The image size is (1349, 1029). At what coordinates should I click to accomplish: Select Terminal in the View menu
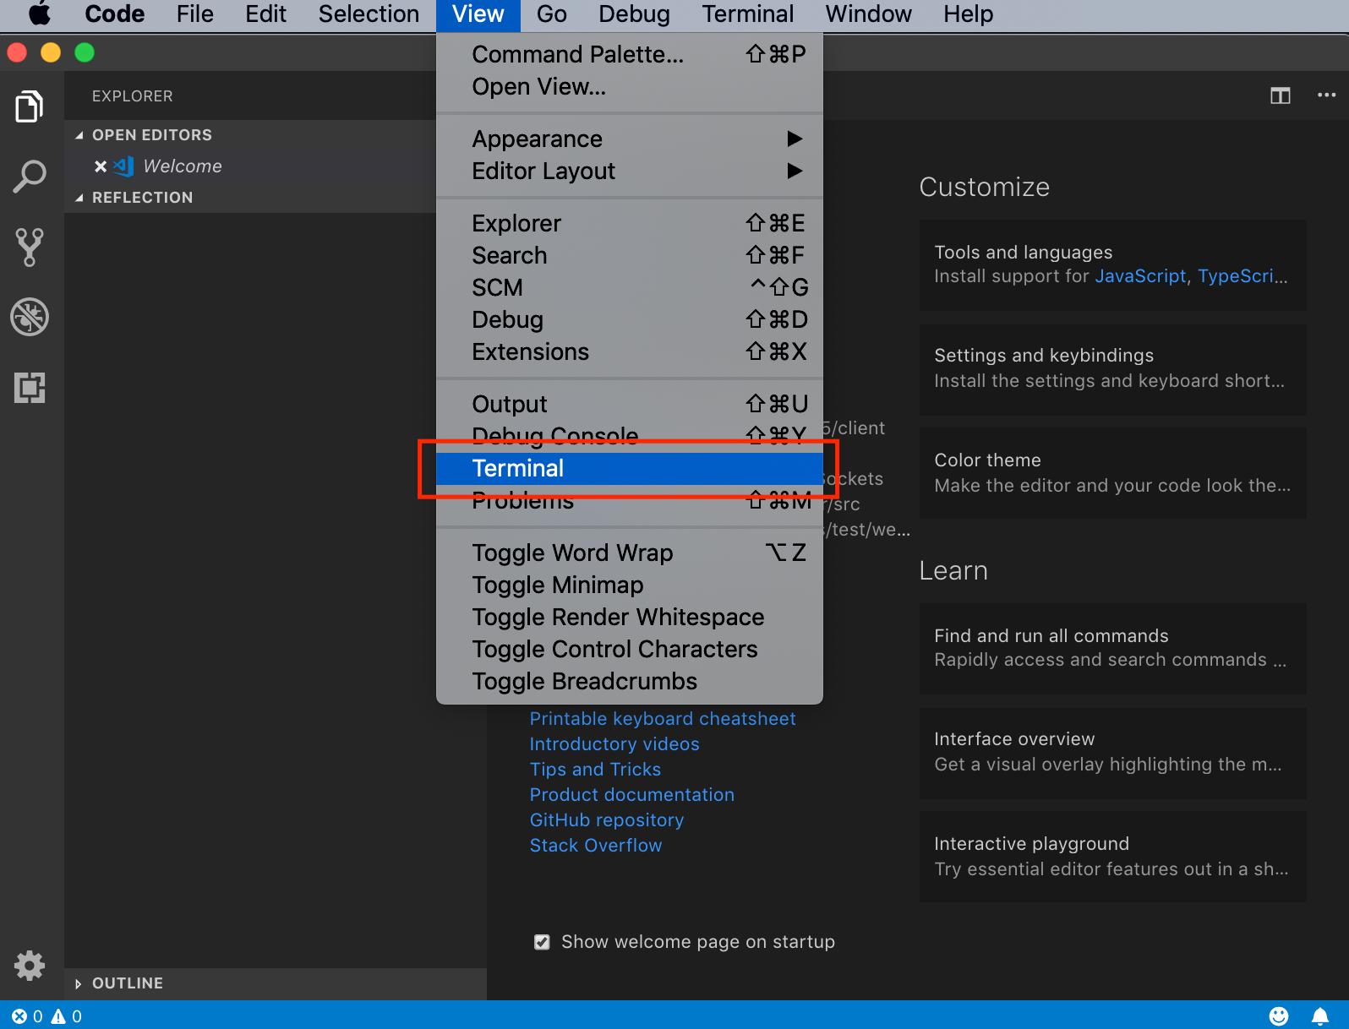tap(630, 468)
